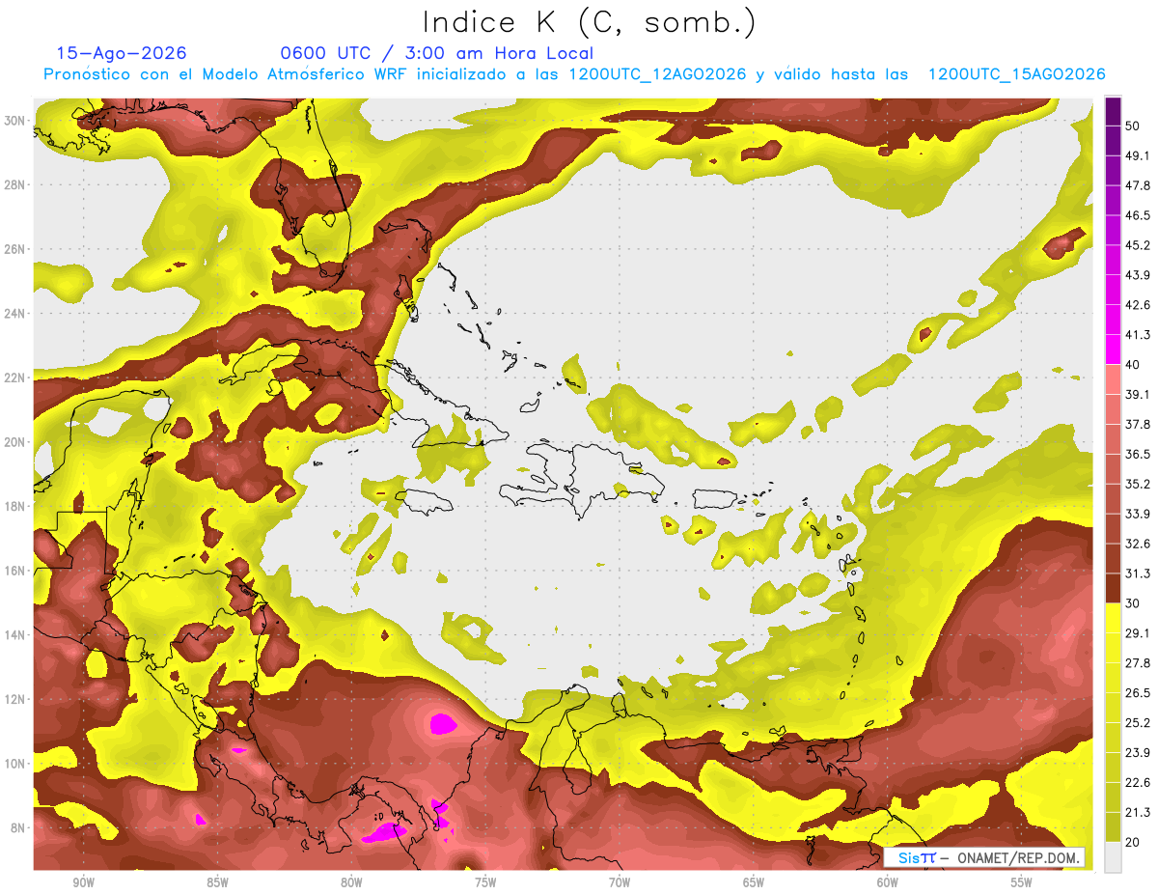Click the colorbar value 21.3
The image size is (1158, 895).
[x=1138, y=813]
